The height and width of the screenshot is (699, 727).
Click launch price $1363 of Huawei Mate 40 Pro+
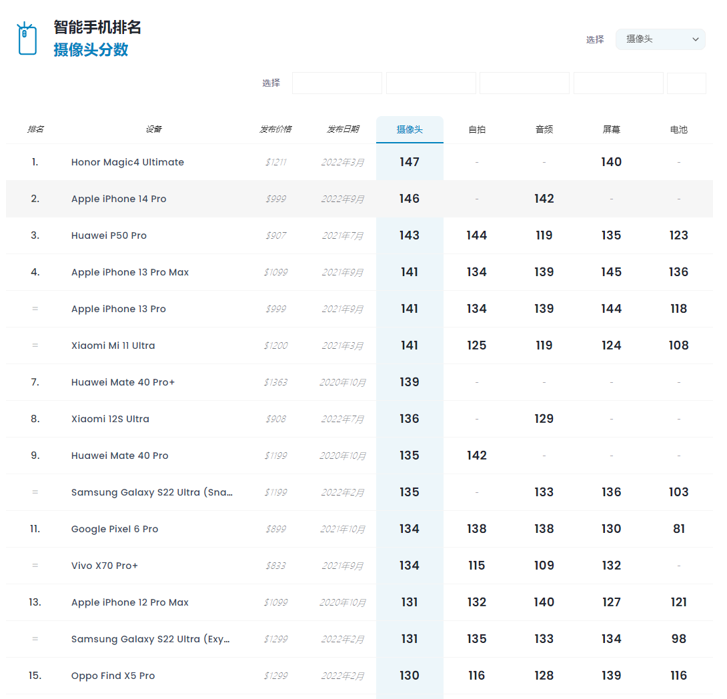(276, 382)
